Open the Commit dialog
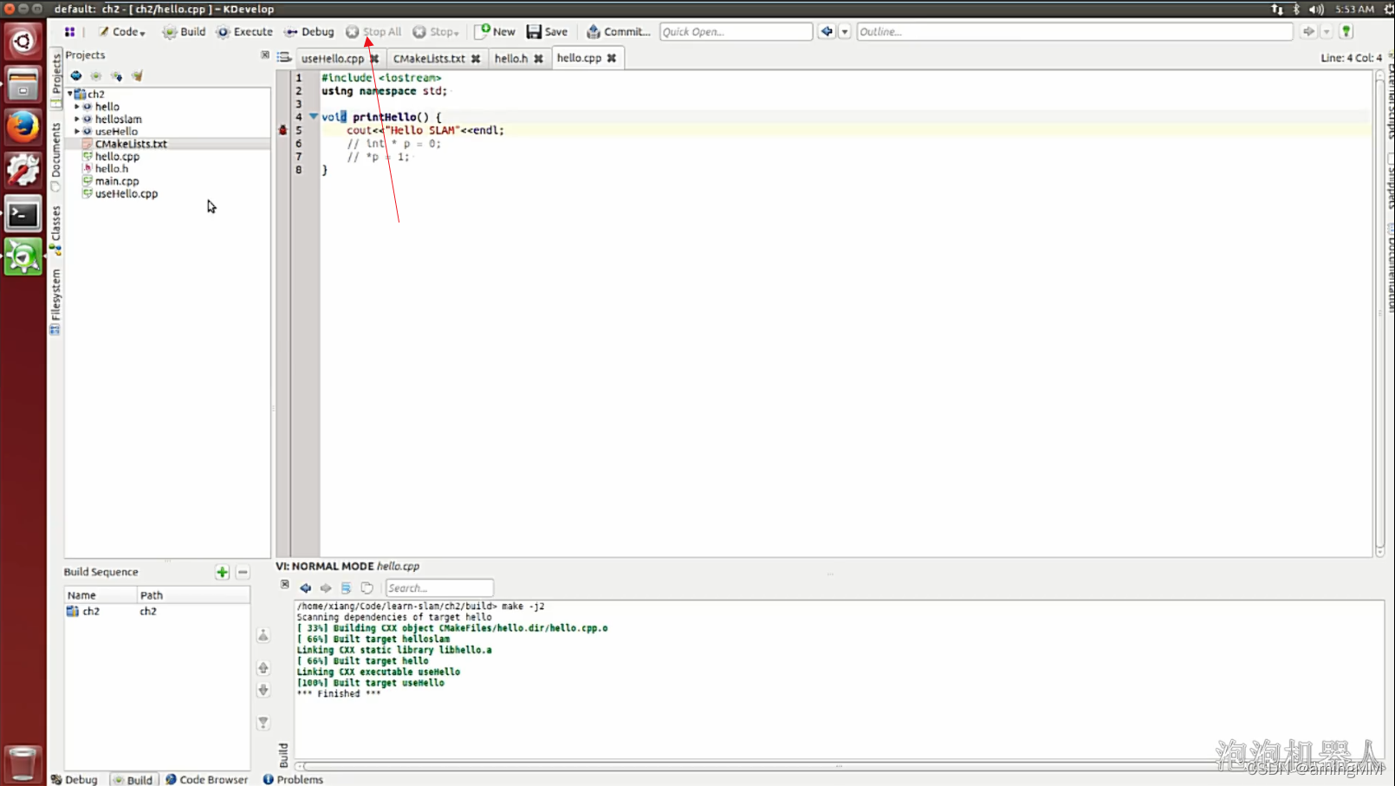The width and height of the screenshot is (1395, 786). coord(618,31)
